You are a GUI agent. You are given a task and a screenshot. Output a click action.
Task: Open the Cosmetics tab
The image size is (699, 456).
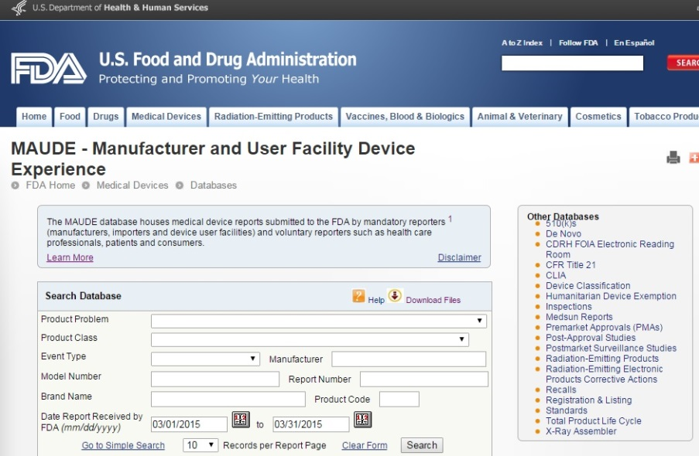point(598,117)
